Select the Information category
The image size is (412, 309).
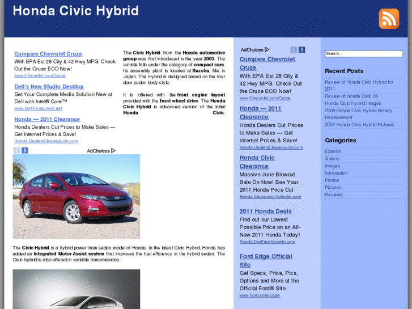pos(336,173)
